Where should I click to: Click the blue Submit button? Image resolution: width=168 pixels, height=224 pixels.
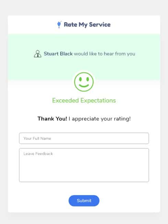point(84,201)
